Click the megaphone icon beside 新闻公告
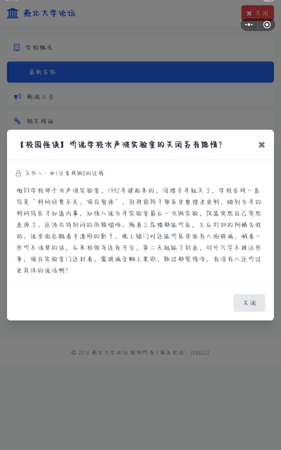281x450 pixels. point(18,97)
